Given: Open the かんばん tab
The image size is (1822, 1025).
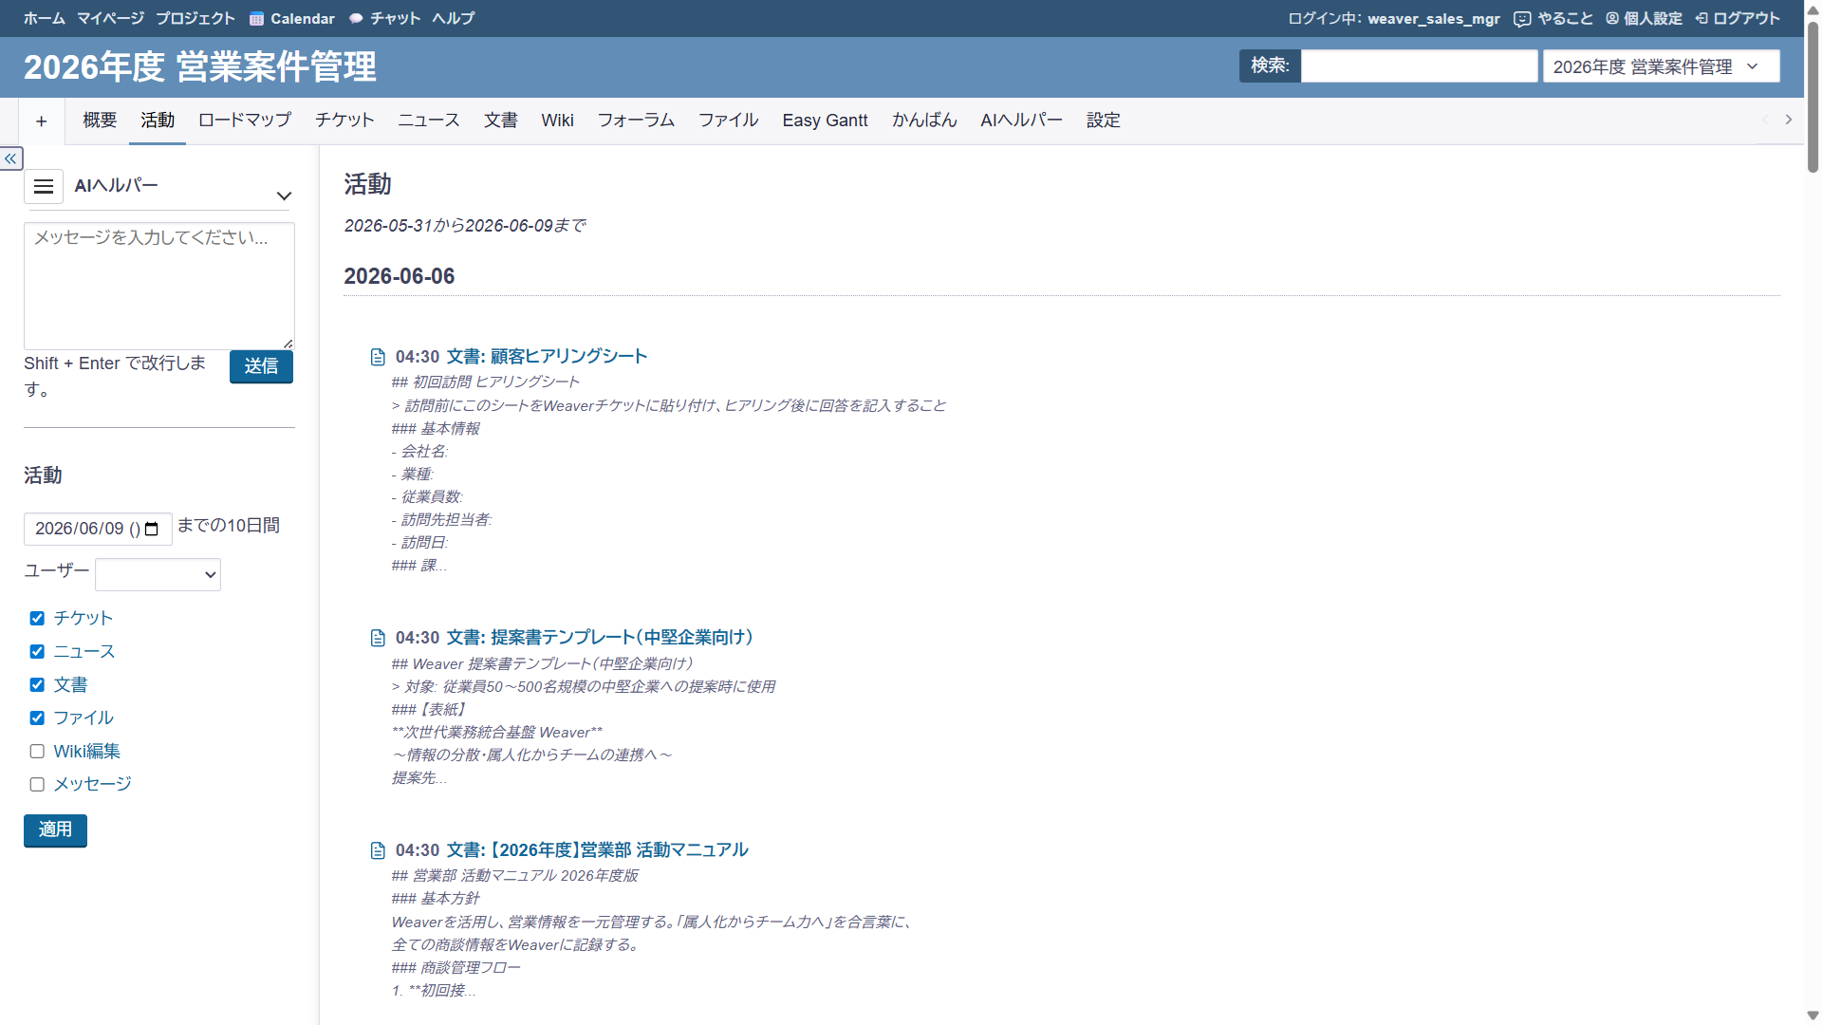Looking at the screenshot, I should pos(924,121).
